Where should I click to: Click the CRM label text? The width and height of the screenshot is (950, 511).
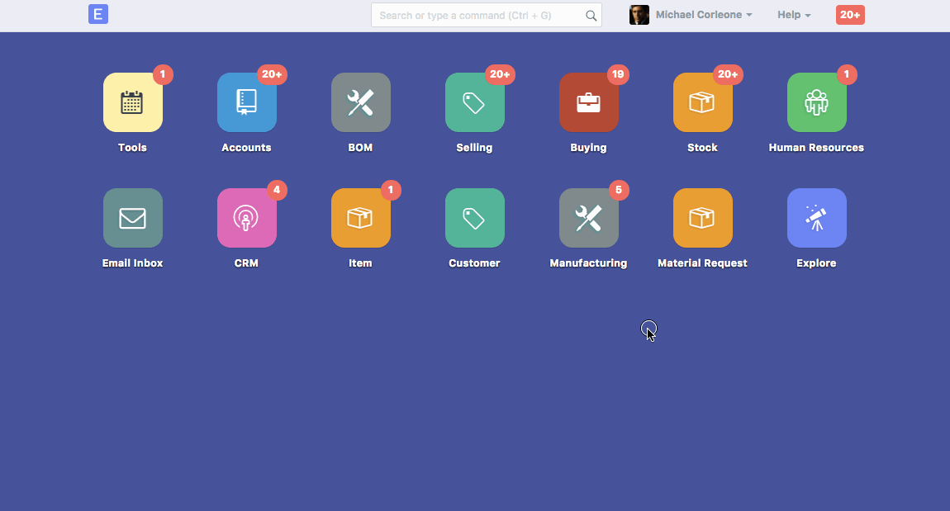247,263
